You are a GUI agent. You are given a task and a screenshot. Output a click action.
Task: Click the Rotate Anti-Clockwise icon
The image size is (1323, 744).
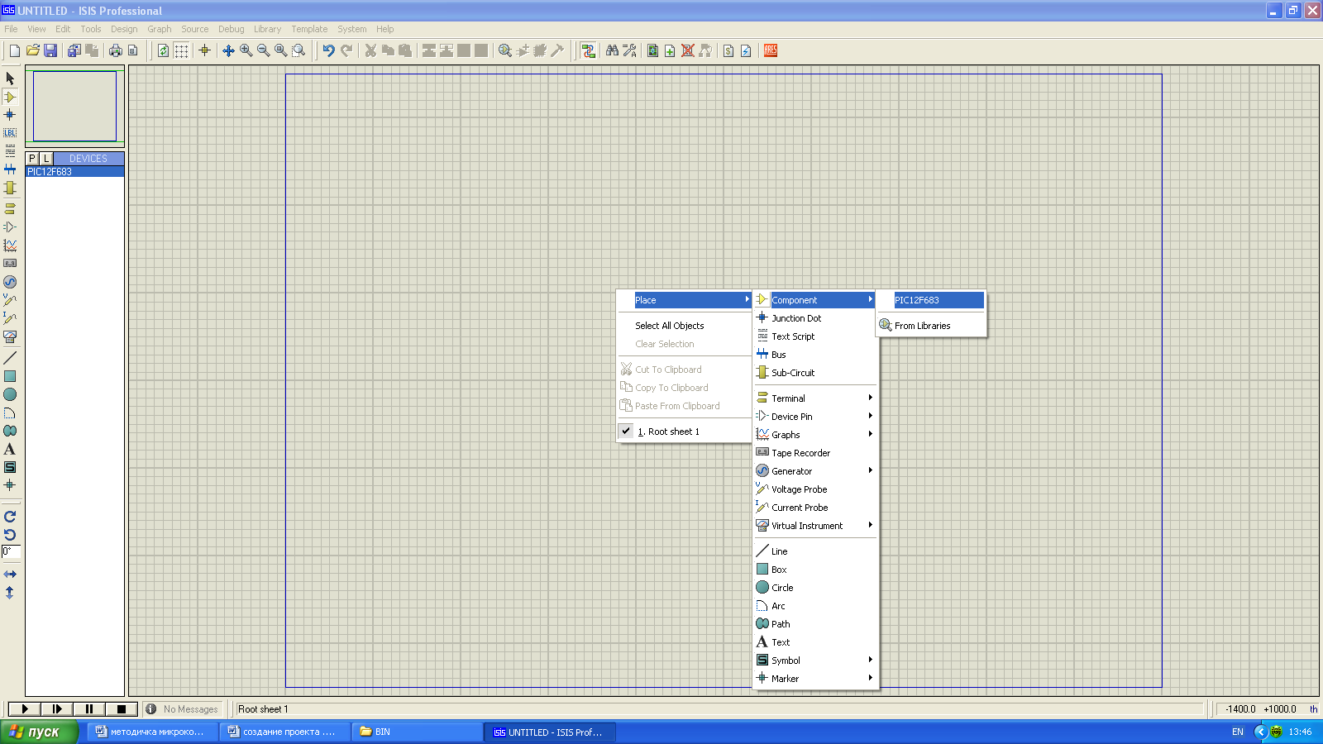pos(10,535)
